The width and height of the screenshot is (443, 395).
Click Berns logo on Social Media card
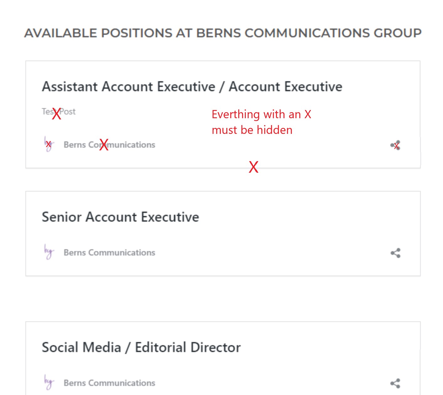coord(49,382)
